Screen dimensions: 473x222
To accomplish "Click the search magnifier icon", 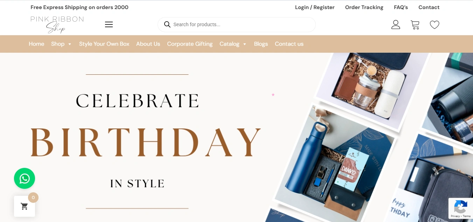I will pyautogui.click(x=167, y=24).
